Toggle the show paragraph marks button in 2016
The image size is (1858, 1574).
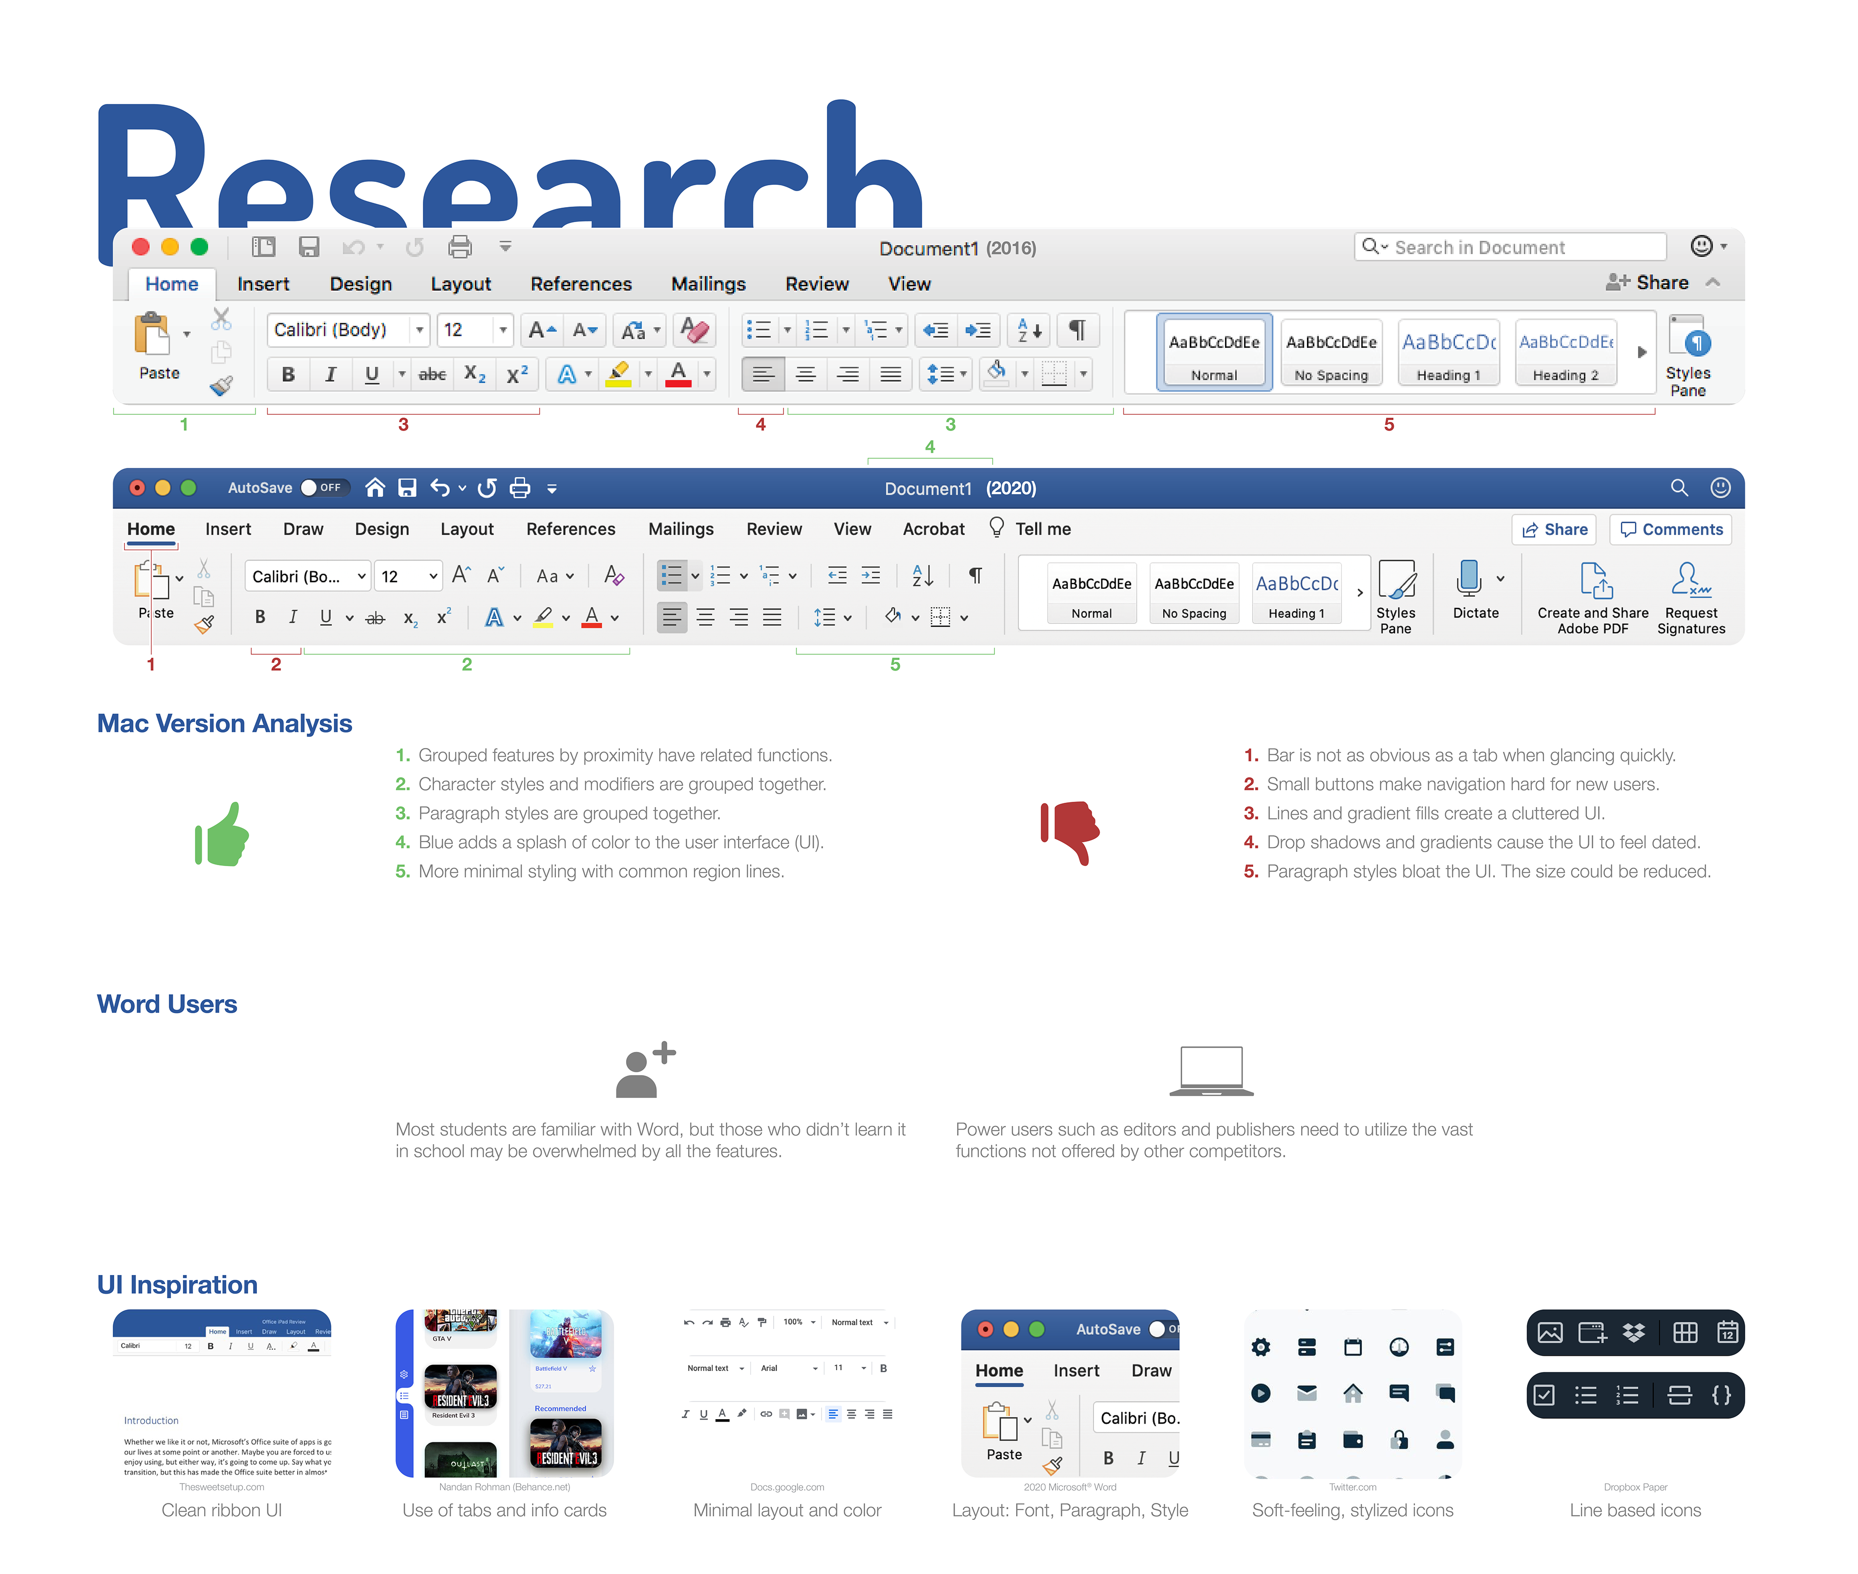coord(1077,330)
